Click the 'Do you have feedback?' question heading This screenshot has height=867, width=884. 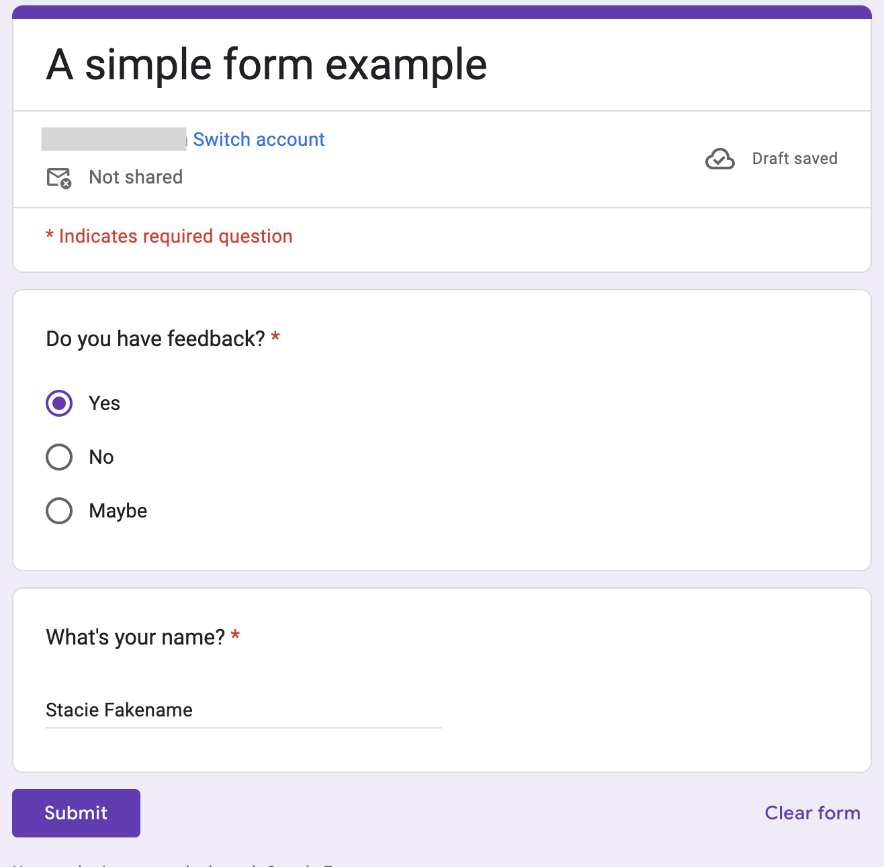(x=155, y=339)
